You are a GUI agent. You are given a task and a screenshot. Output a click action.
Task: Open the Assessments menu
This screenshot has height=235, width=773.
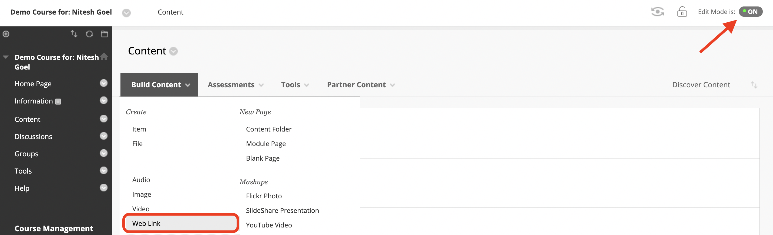(236, 85)
